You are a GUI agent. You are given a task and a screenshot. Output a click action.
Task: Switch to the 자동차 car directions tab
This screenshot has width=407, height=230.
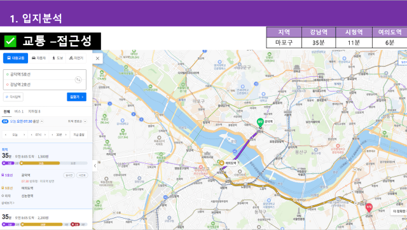[x=38, y=58]
